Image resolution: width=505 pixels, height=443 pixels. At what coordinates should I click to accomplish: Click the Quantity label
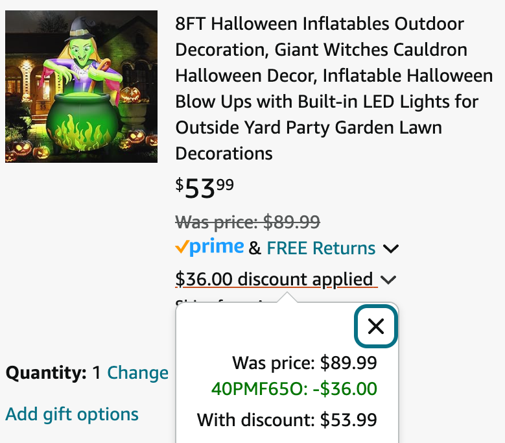[46, 373]
